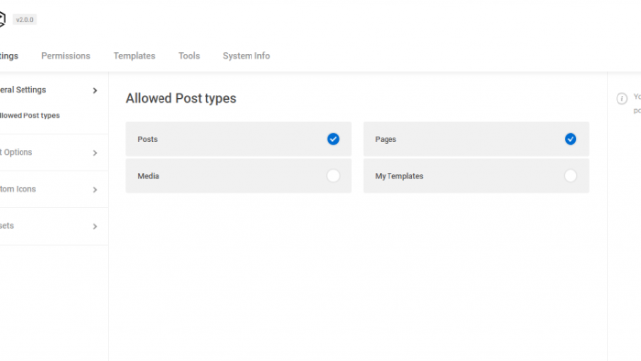Uncheck the Pages post type
Viewport: 641px width, 361px height.
coord(570,139)
